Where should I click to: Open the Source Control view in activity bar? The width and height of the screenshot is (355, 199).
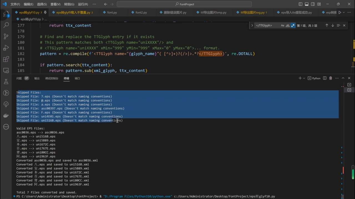6,36
